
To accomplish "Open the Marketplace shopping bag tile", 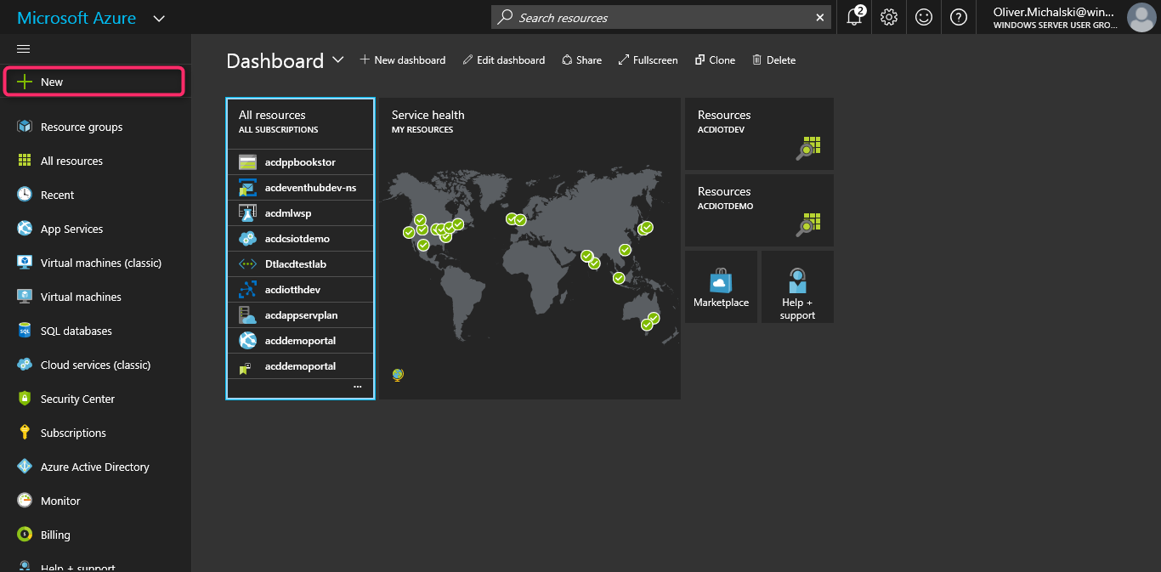I will 721,286.
